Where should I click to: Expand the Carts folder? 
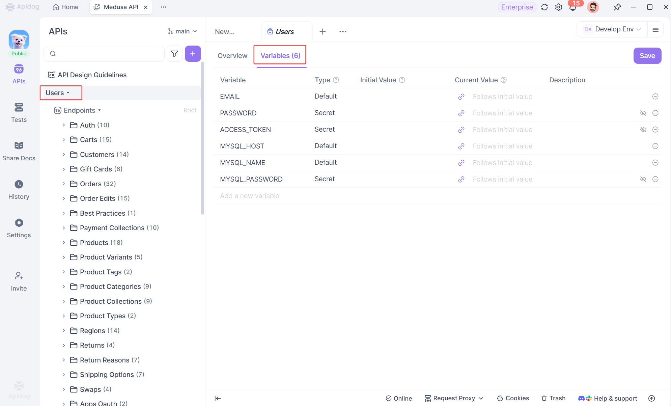click(64, 140)
